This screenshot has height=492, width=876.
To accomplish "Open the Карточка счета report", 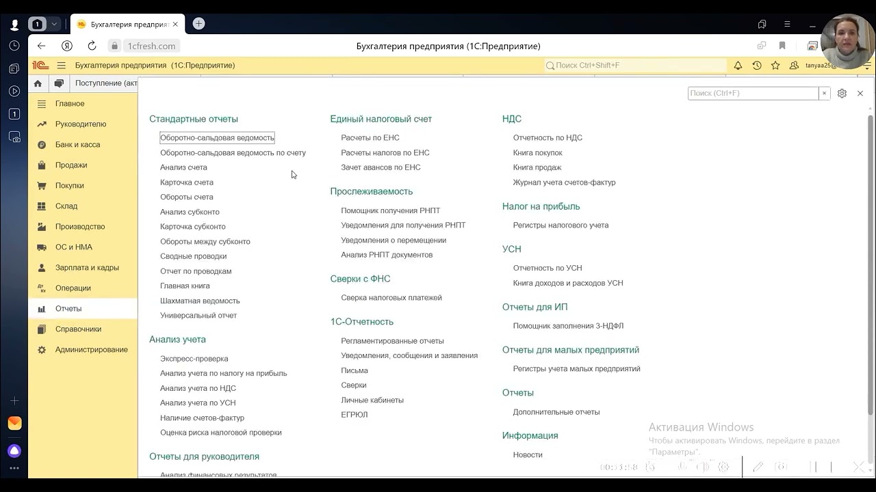I will coord(187,182).
